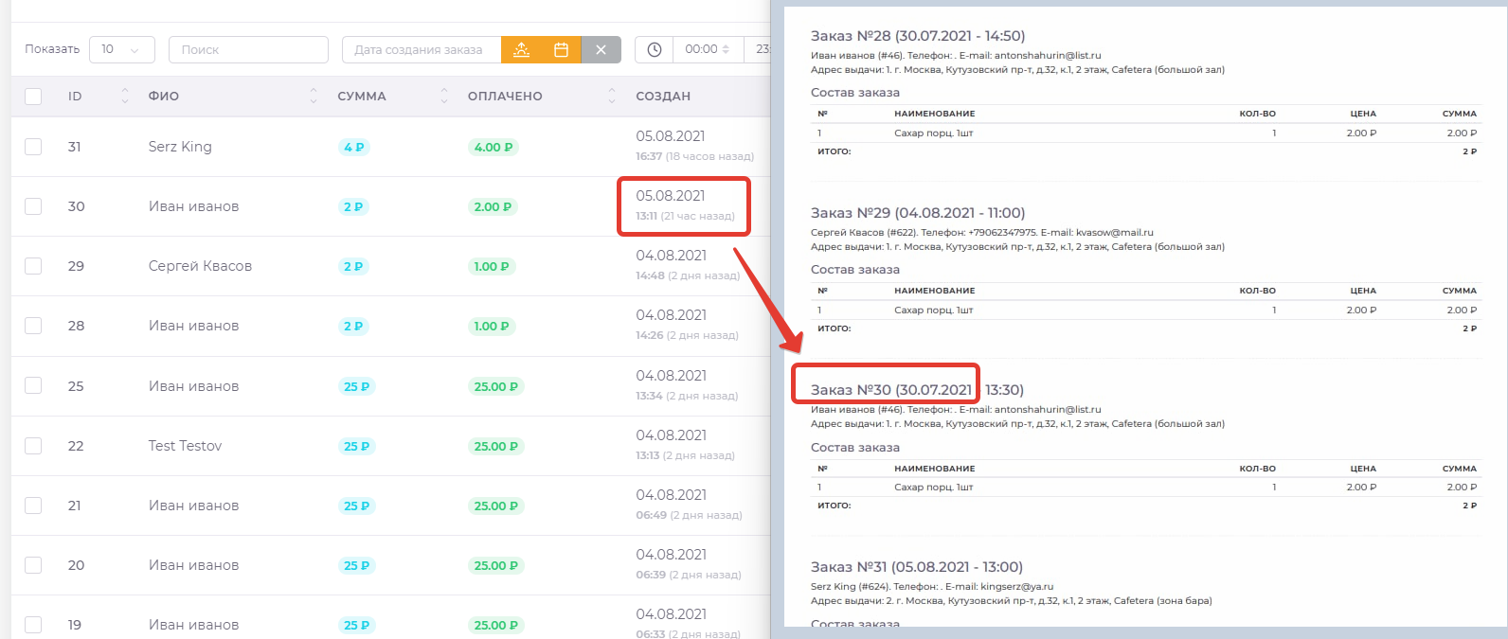Toggle the select-all checkbox in header

(x=33, y=97)
